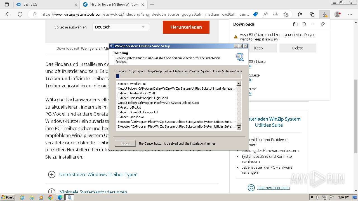Click the Herunterladen red button

[186, 27]
